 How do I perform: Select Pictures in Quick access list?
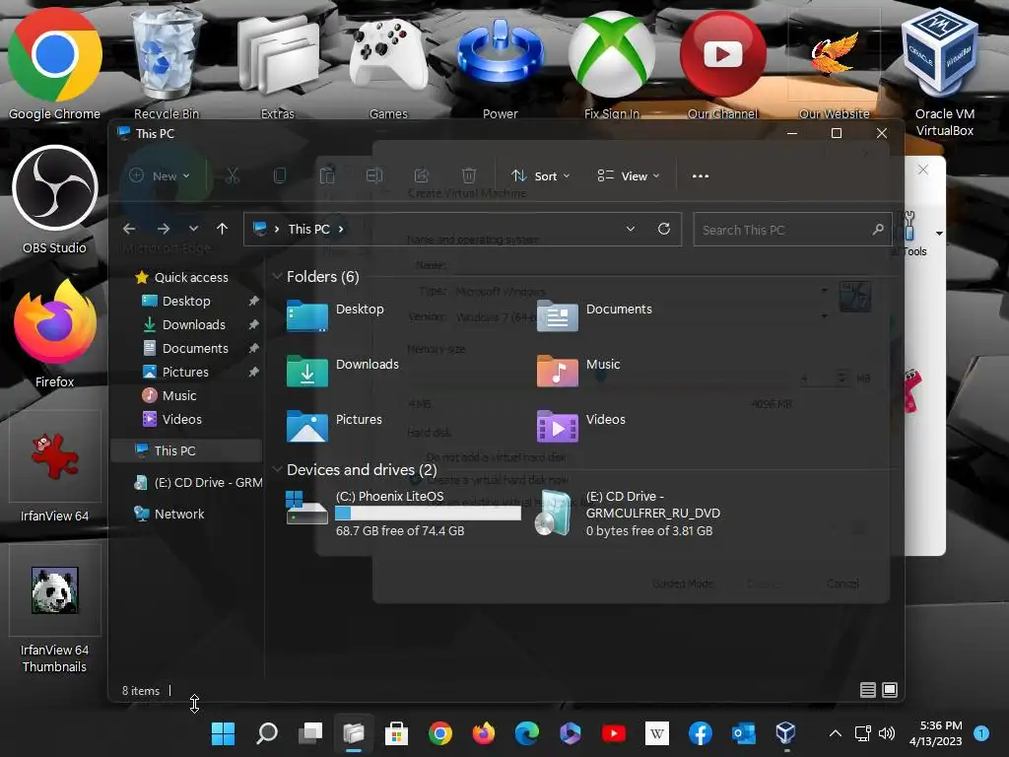(186, 372)
